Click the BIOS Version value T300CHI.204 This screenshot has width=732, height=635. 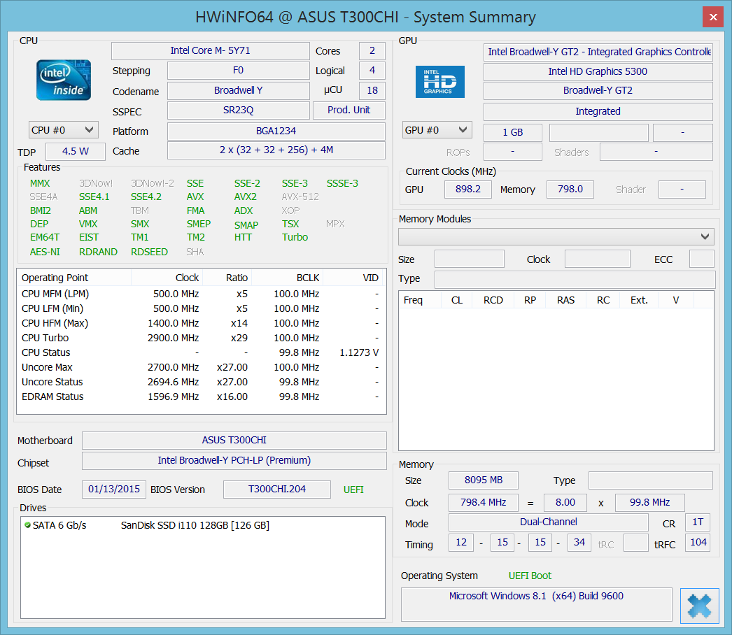[x=277, y=490]
